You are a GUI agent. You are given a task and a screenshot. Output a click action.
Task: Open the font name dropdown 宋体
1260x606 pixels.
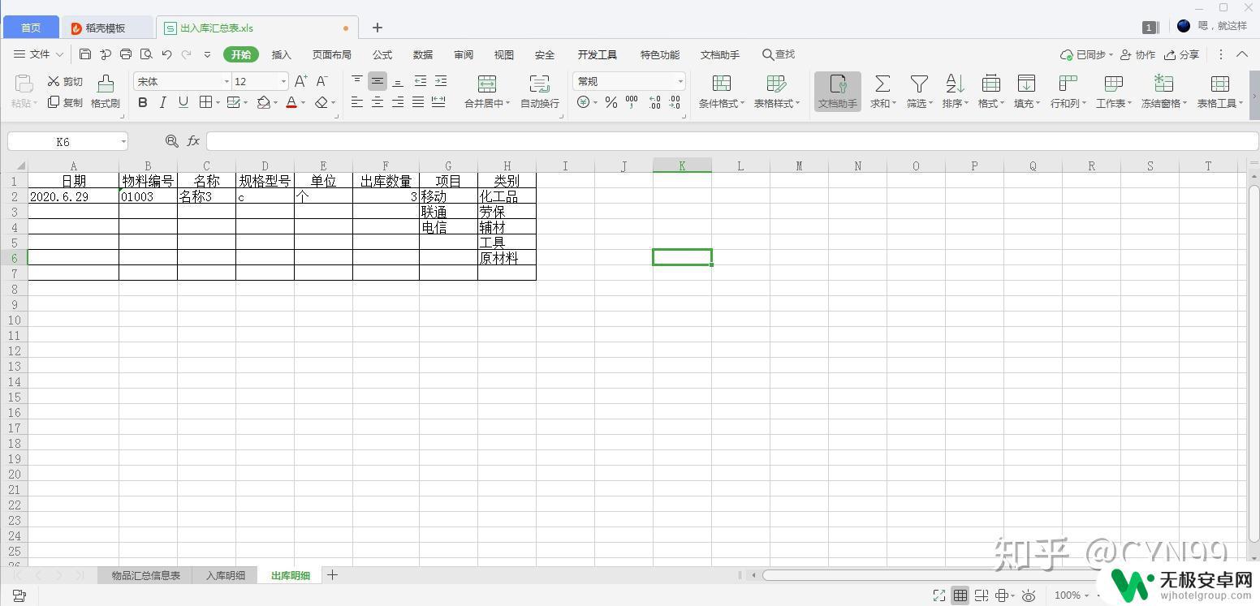(x=227, y=81)
